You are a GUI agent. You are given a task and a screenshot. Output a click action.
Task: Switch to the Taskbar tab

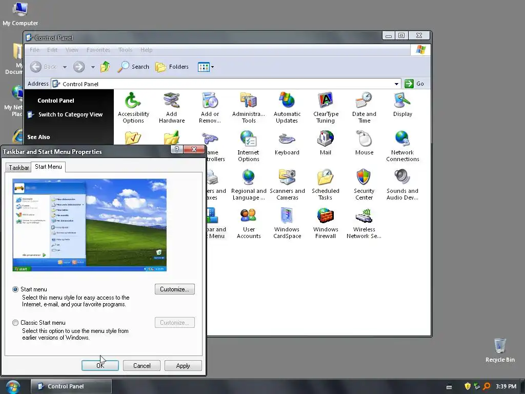click(19, 168)
